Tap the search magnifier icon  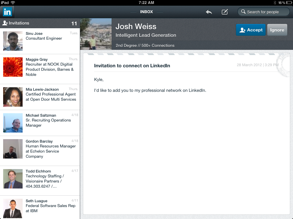pos(243,12)
